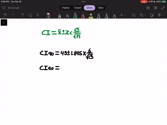
Task: Go back with the left chevron button
Action: pos(4,23)
